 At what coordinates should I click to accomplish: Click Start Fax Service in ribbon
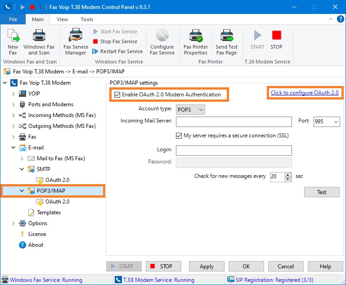pos(115,32)
